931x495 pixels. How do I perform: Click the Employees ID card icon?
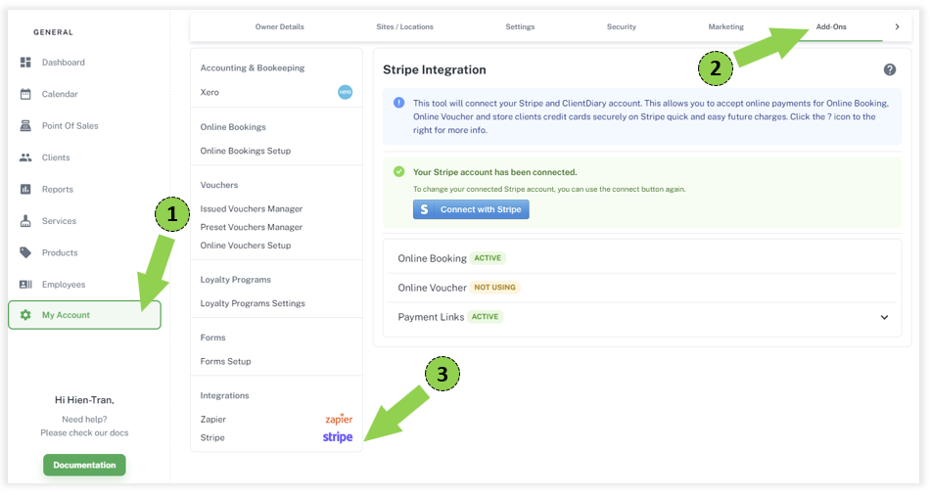[25, 285]
